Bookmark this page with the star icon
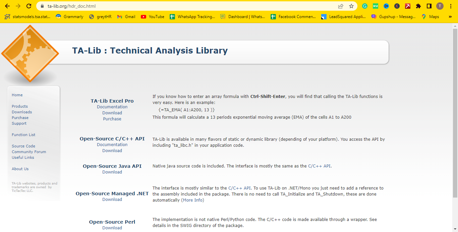This screenshot has height=232, width=458. 351,6
